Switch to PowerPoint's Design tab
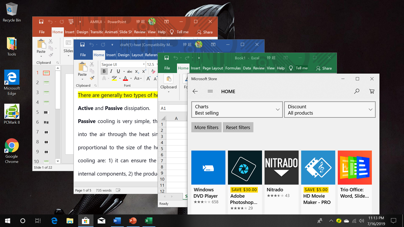The image size is (404, 227). point(82,32)
